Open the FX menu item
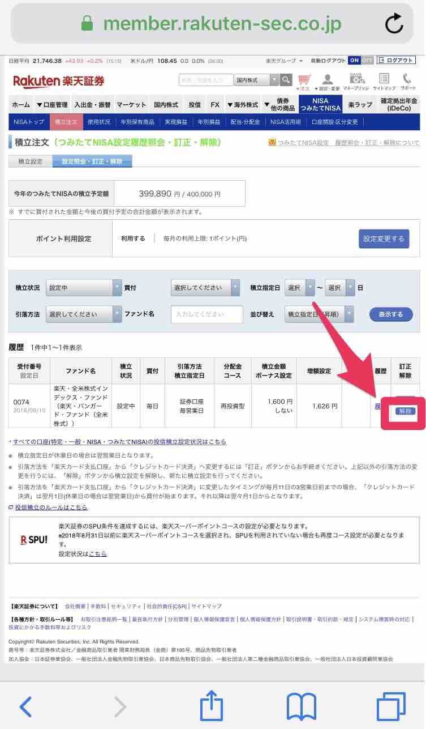Screen dimensions: 426x729 (215, 105)
